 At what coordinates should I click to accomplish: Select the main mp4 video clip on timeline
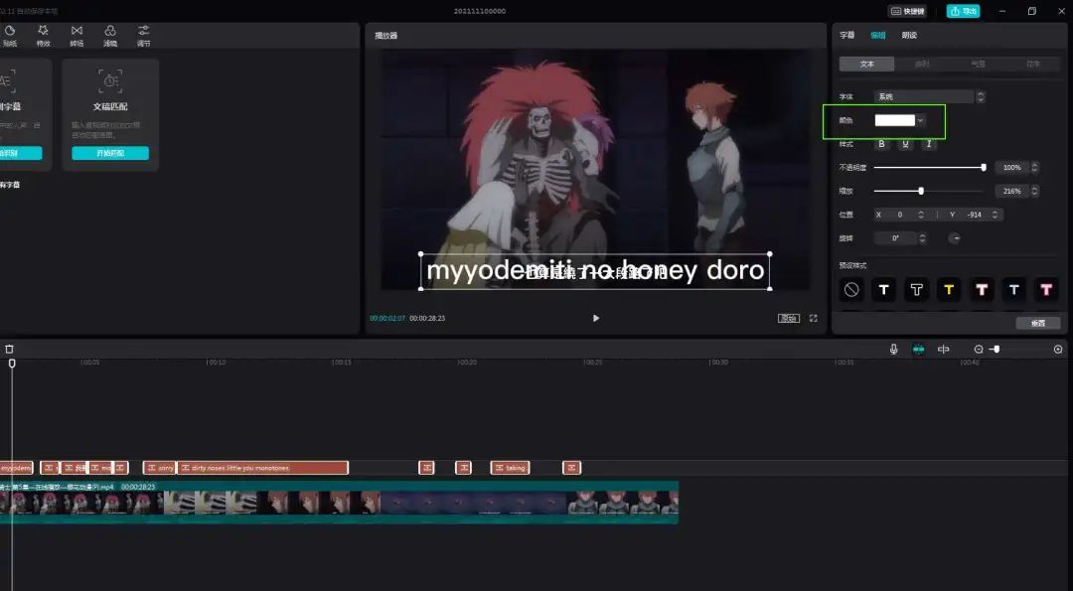click(339, 502)
